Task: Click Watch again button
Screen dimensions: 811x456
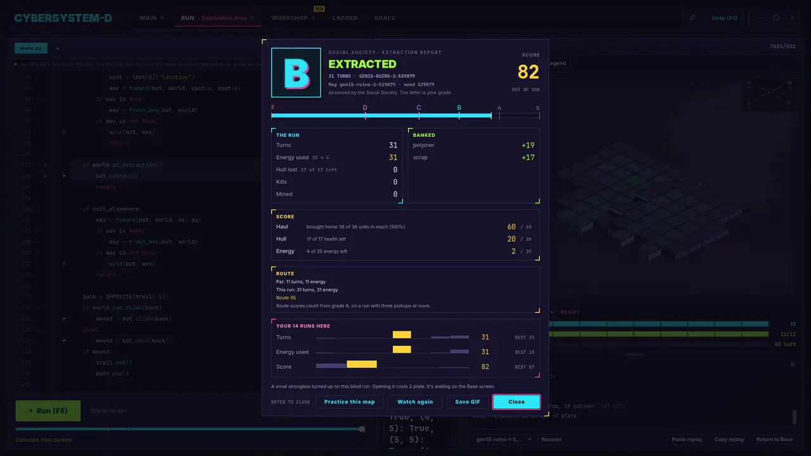Action: click(415, 402)
